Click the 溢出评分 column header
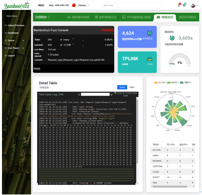Image resolution: width=202 pixels, height=195 pixels. [x=184, y=145]
